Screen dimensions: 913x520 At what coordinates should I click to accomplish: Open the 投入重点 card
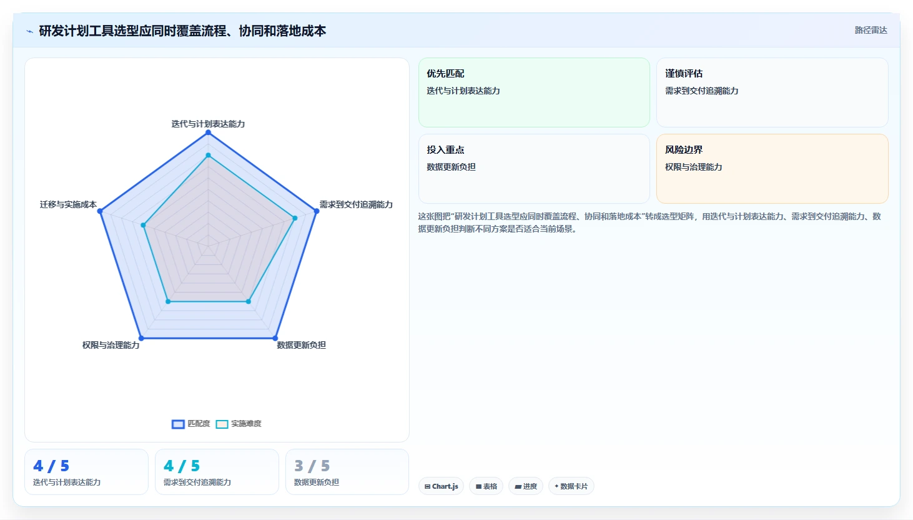(x=534, y=169)
